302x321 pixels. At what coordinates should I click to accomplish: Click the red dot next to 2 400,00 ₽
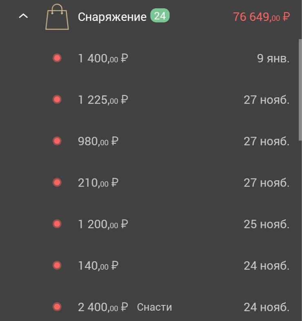(x=57, y=307)
